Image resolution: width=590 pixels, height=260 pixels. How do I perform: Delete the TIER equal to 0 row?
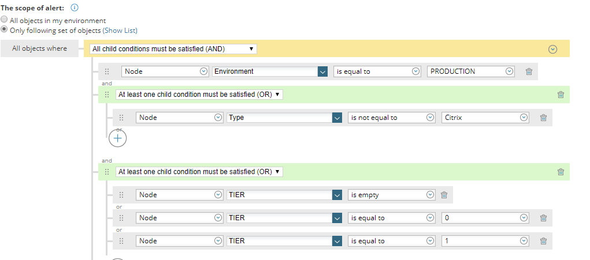[543, 218]
